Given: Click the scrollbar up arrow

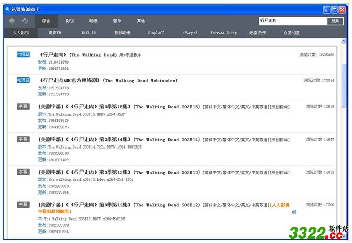Looking at the screenshot, I should click(x=343, y=41).
